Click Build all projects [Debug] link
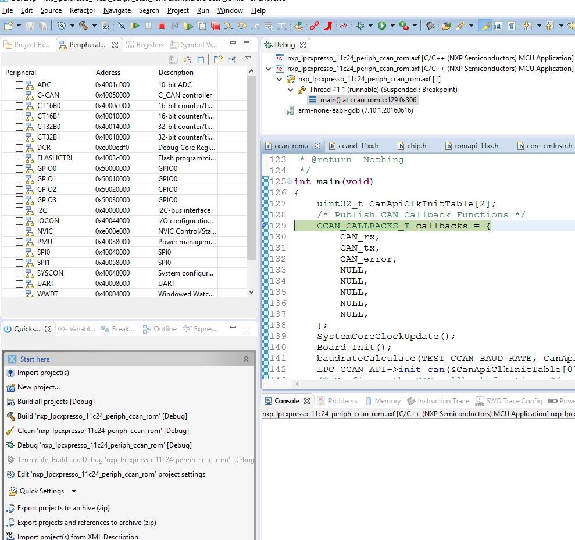 coord(56,402)
